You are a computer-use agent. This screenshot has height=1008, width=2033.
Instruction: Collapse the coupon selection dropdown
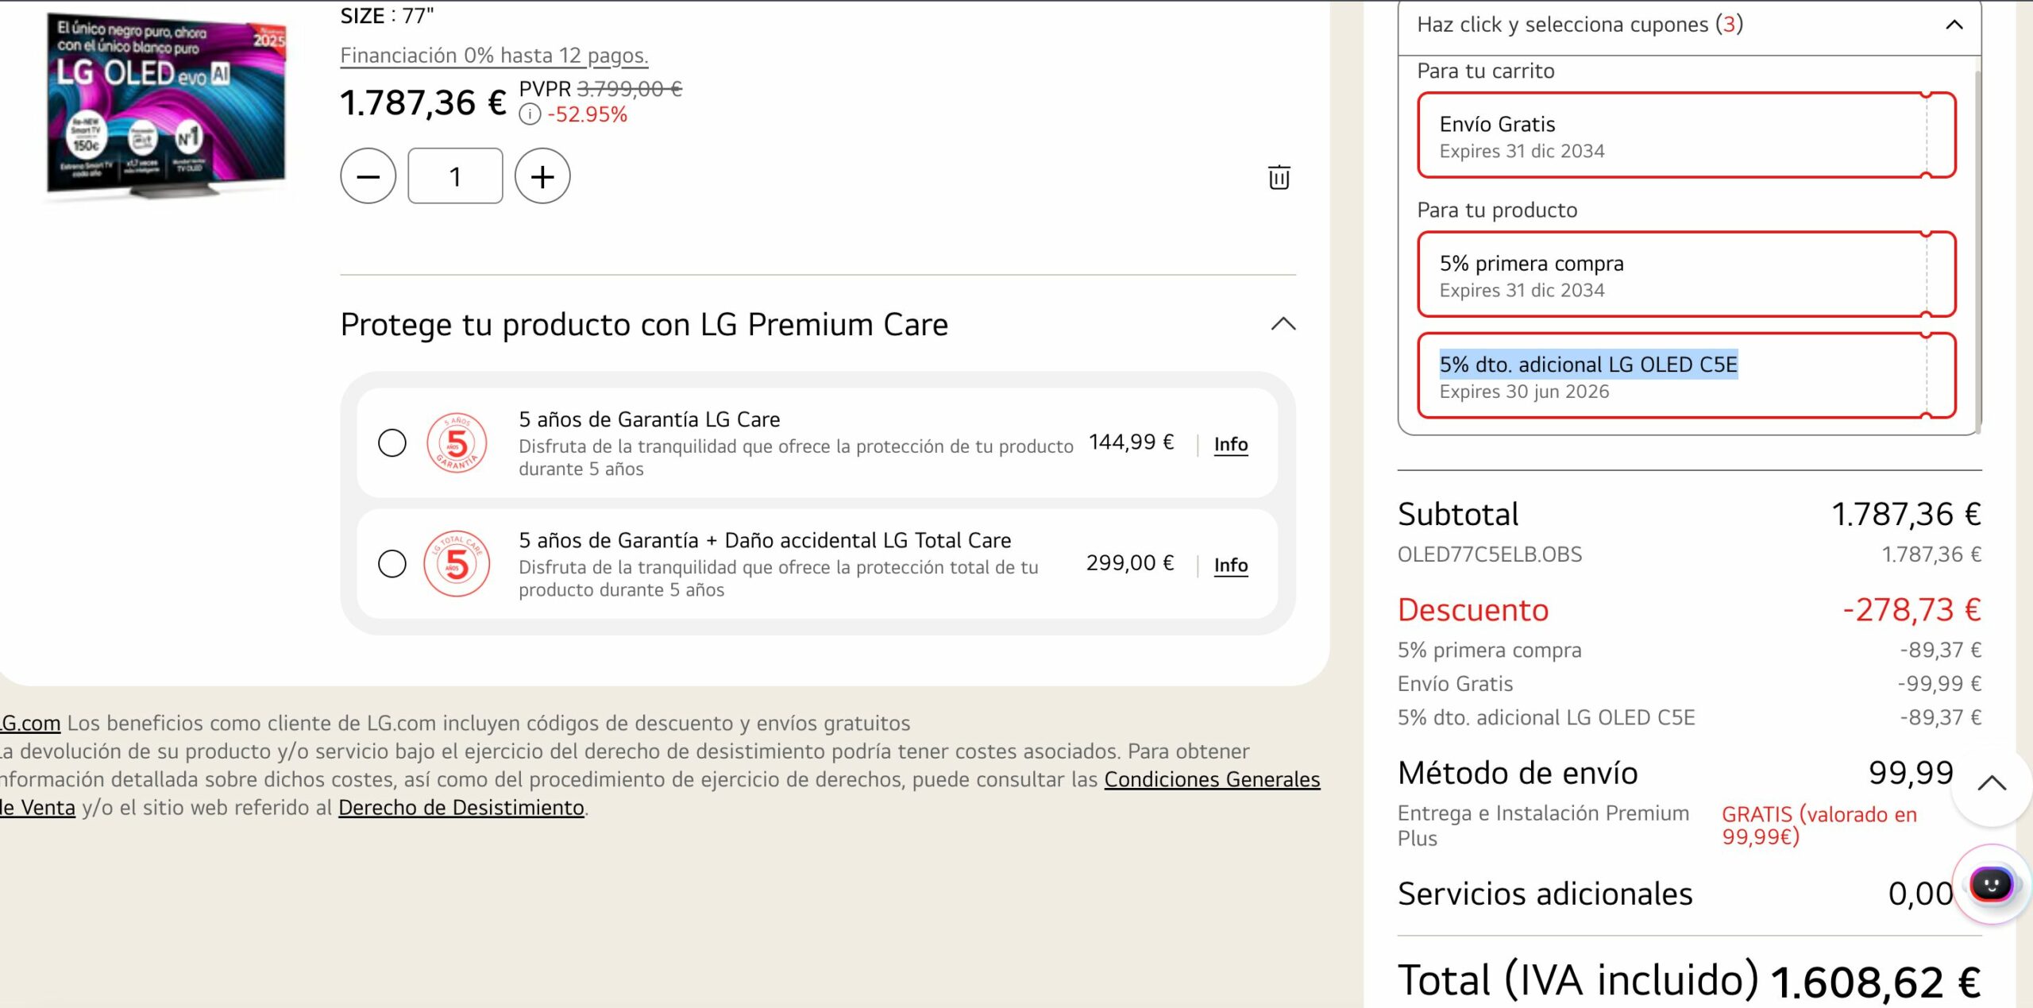pyautogui.click(x=1954, y=25)
